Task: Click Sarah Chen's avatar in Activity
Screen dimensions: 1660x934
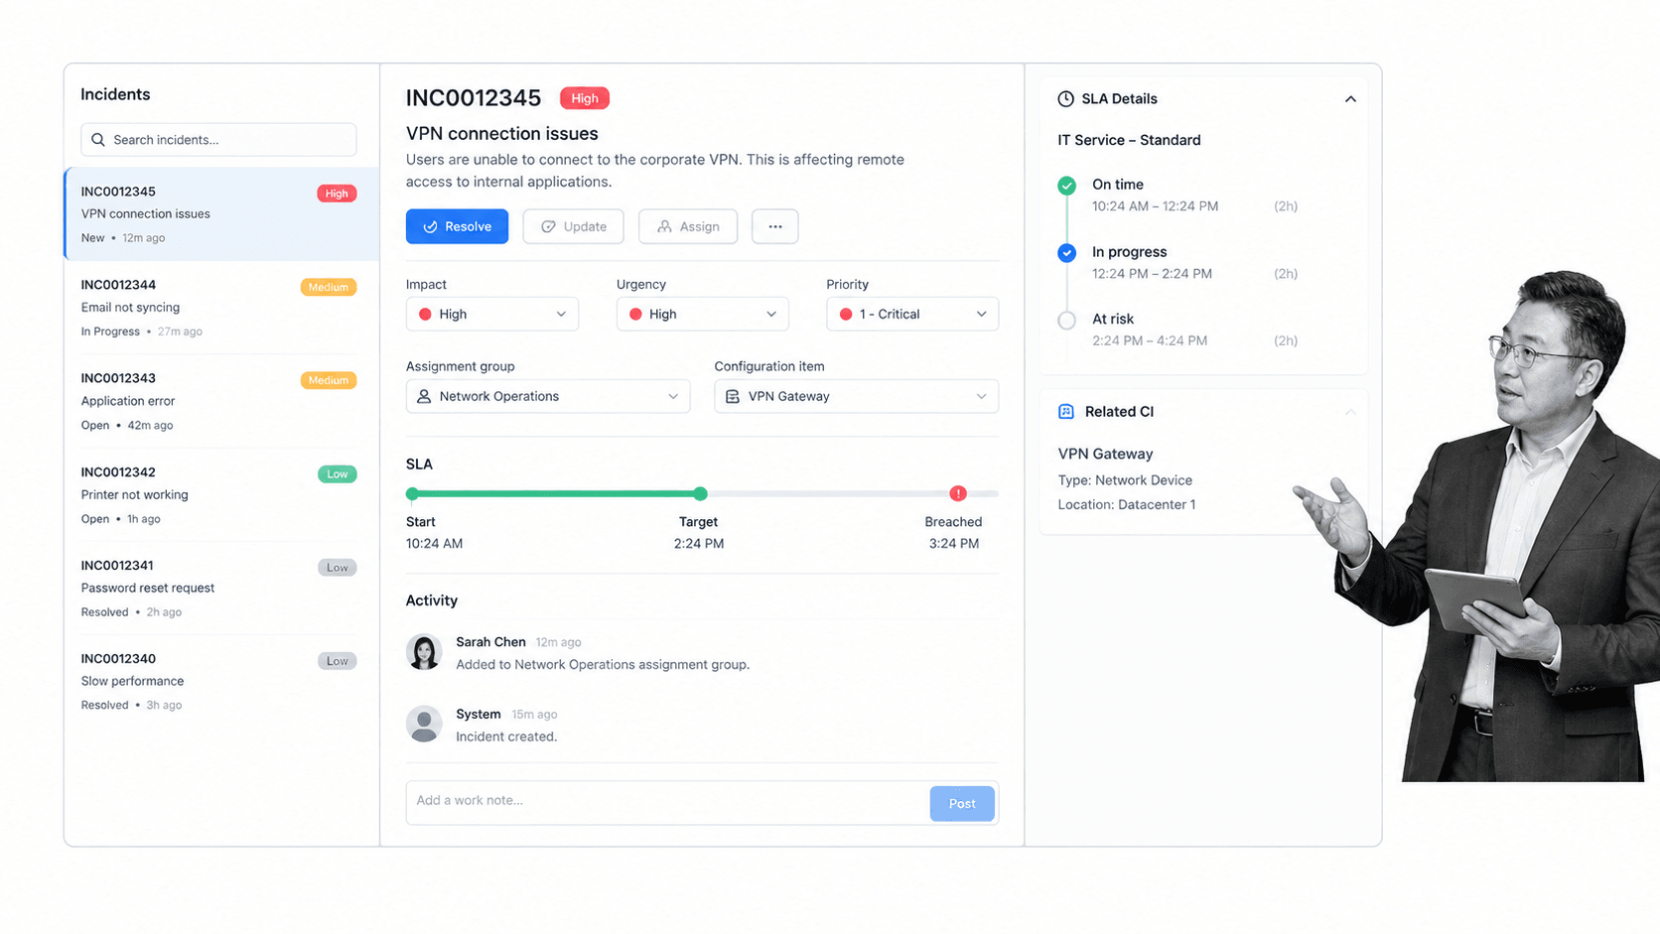Action: [424, 652]
